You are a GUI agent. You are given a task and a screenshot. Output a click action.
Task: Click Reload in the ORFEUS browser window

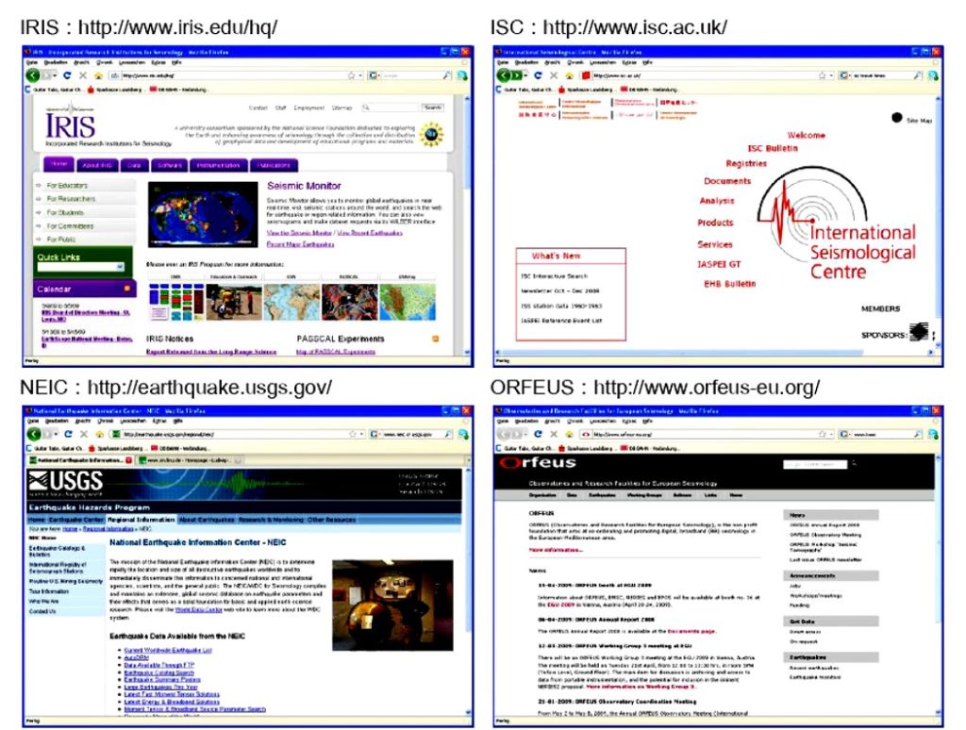(x=538, y=434)
